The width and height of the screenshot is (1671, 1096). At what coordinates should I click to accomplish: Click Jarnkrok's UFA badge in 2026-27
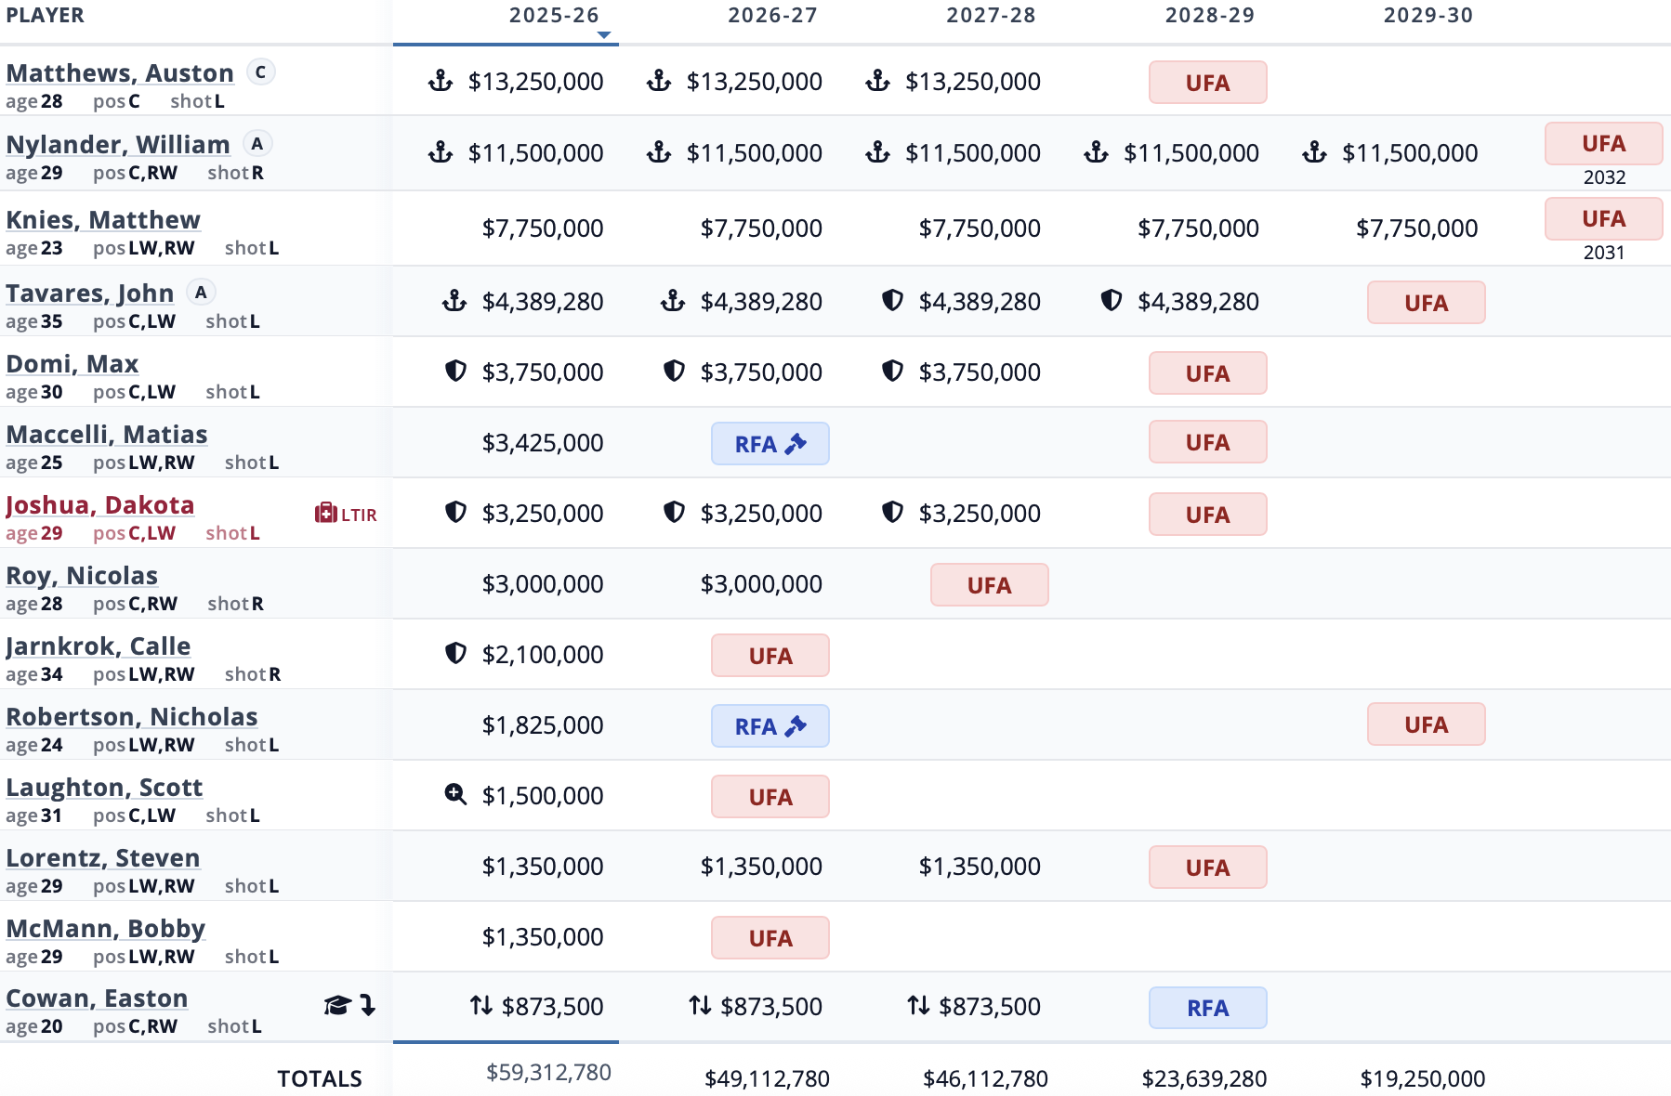point(770,656)
